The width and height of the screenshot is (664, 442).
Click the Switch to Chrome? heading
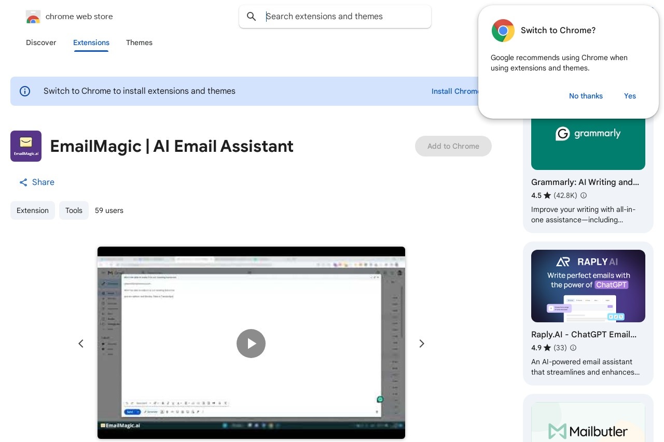pos(558,31)
